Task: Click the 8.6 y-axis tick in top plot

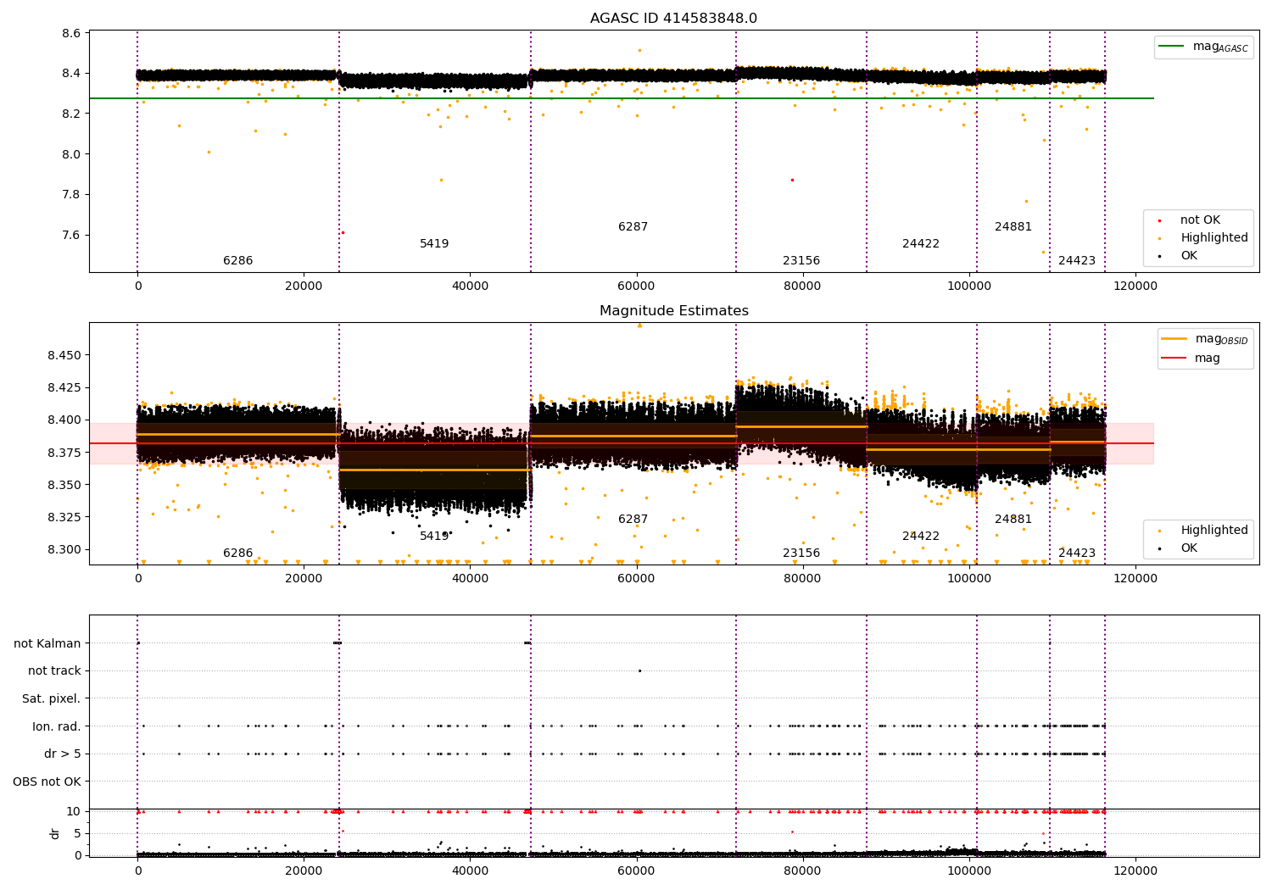Action: pos(71,33)
